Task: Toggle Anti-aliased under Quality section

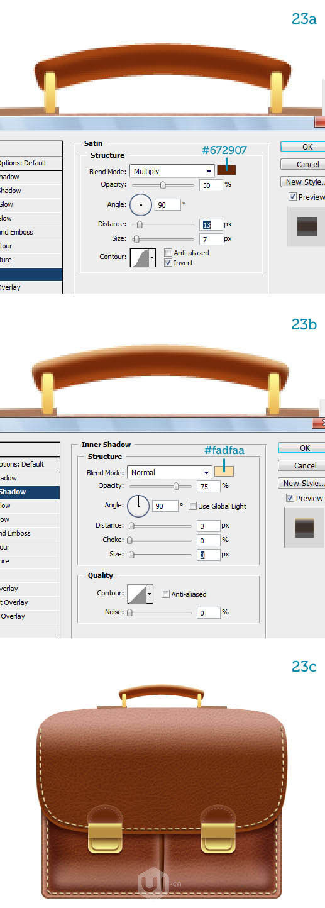Action: [165, 594]
